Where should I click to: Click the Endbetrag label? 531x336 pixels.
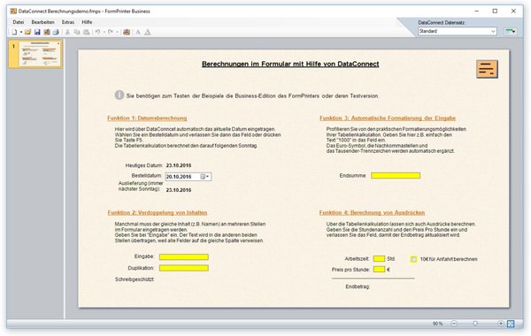tap(358, 286)
